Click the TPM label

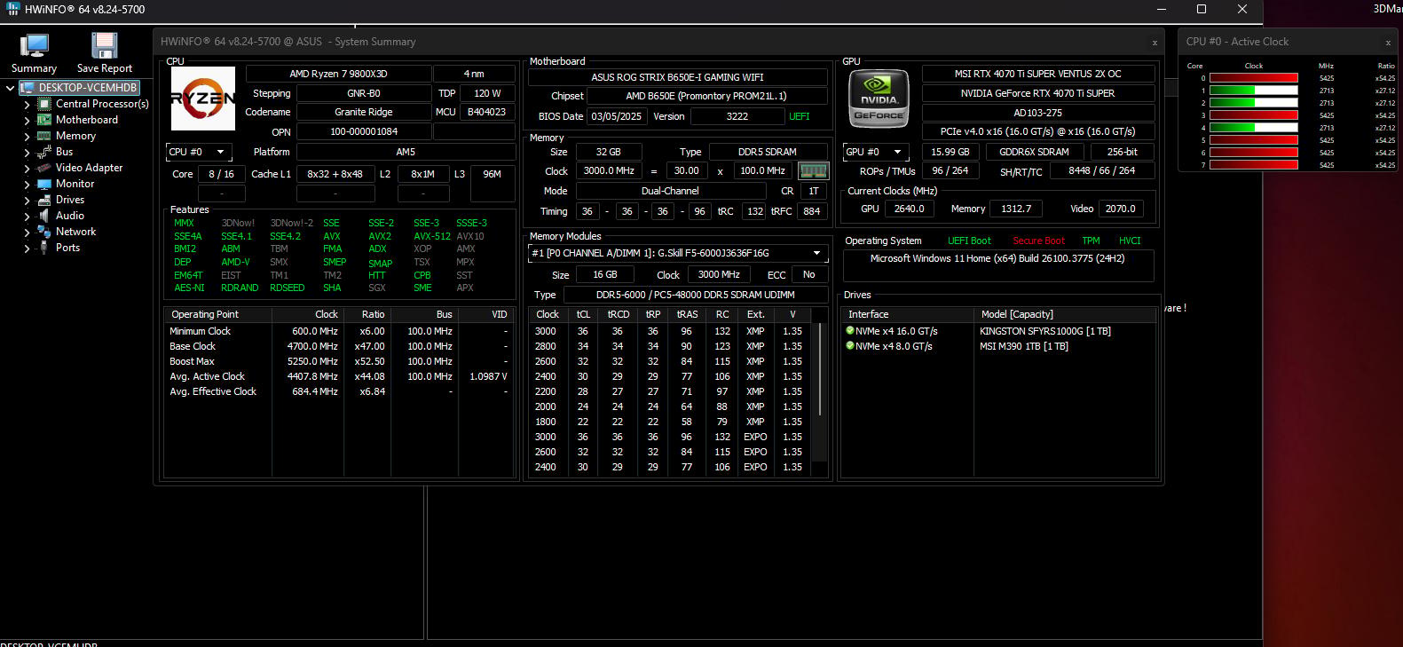[x=1091, y=241]
